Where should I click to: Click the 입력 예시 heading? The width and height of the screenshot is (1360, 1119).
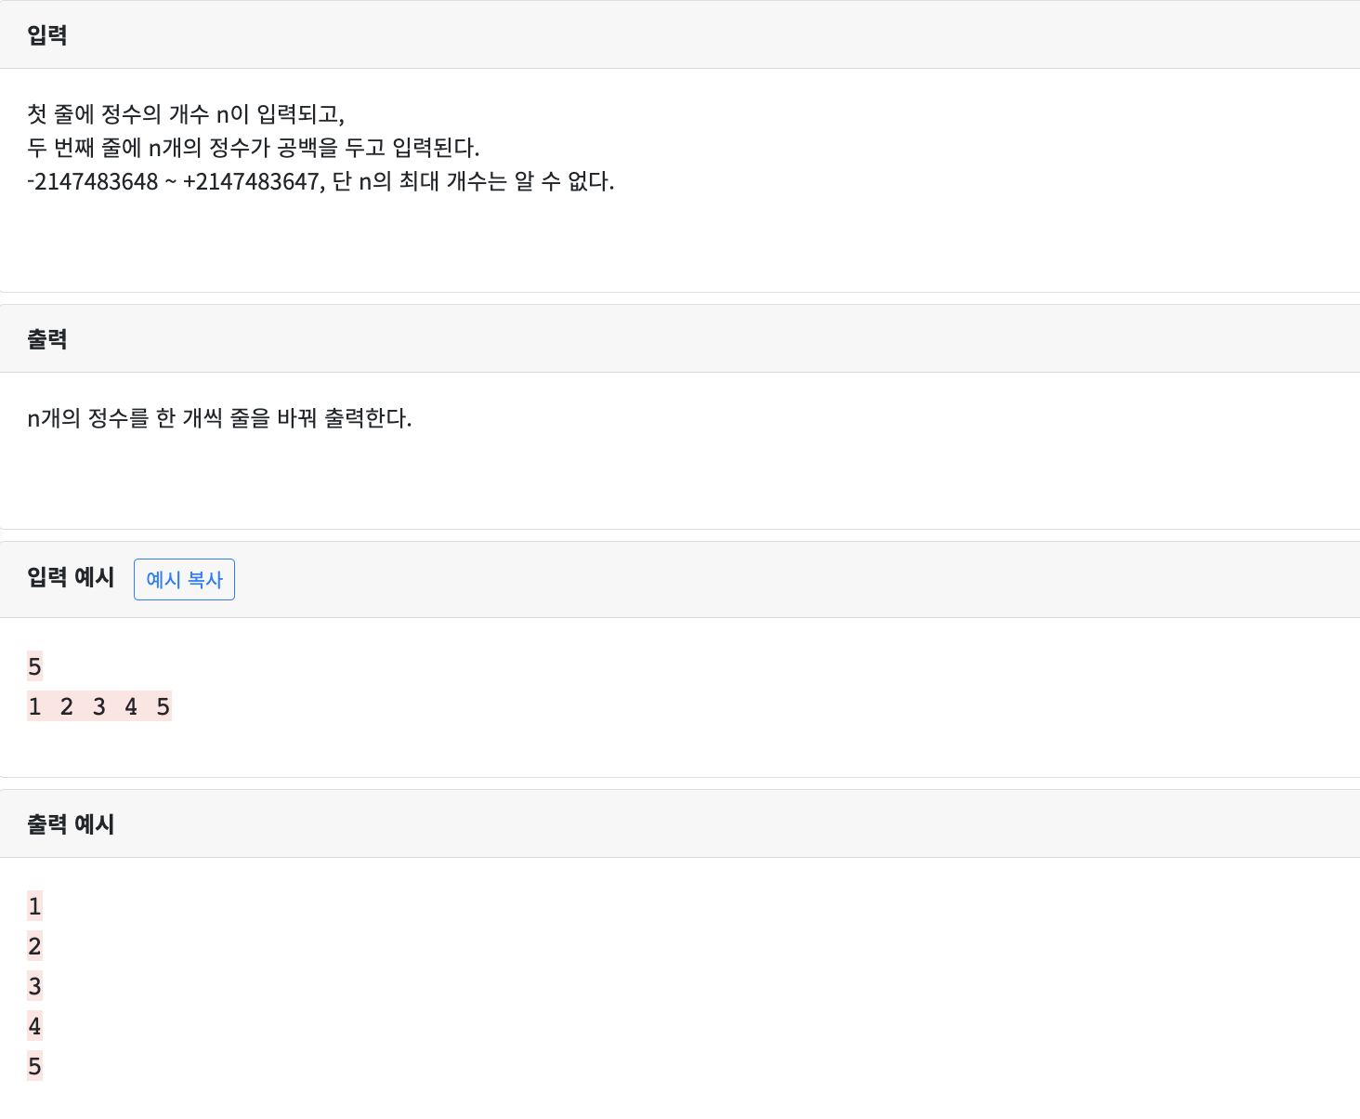[x=70, y=577]
